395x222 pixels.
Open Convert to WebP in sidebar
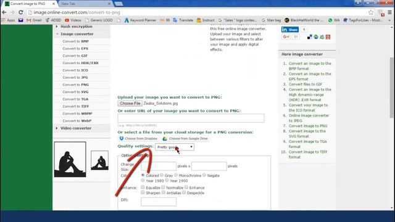tap(77, 121)
